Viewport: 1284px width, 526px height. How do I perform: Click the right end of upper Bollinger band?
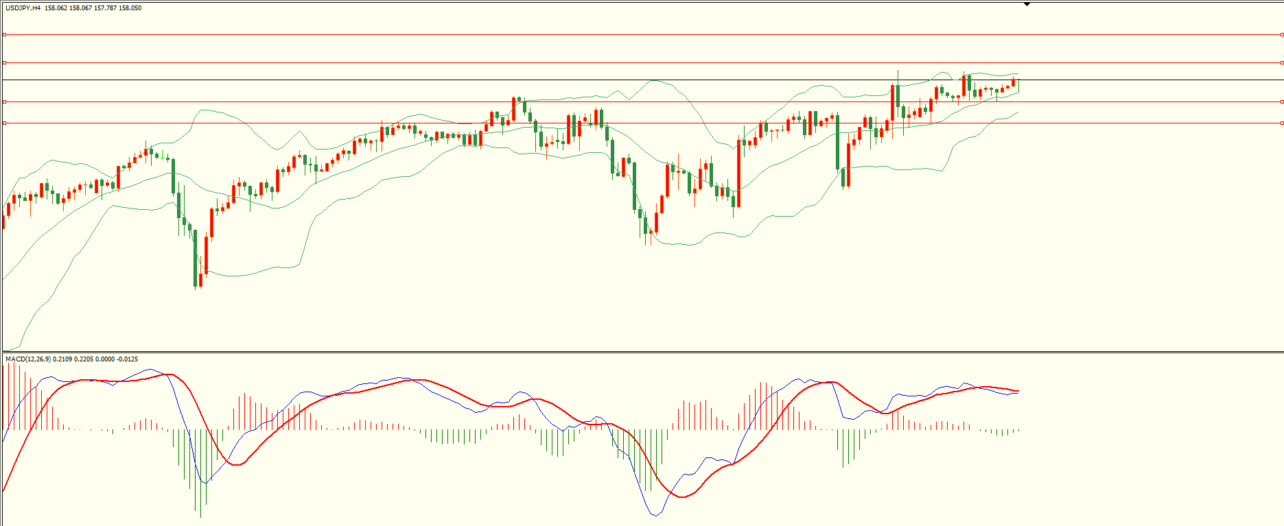pyautogui.click(x=1018, y=74)
